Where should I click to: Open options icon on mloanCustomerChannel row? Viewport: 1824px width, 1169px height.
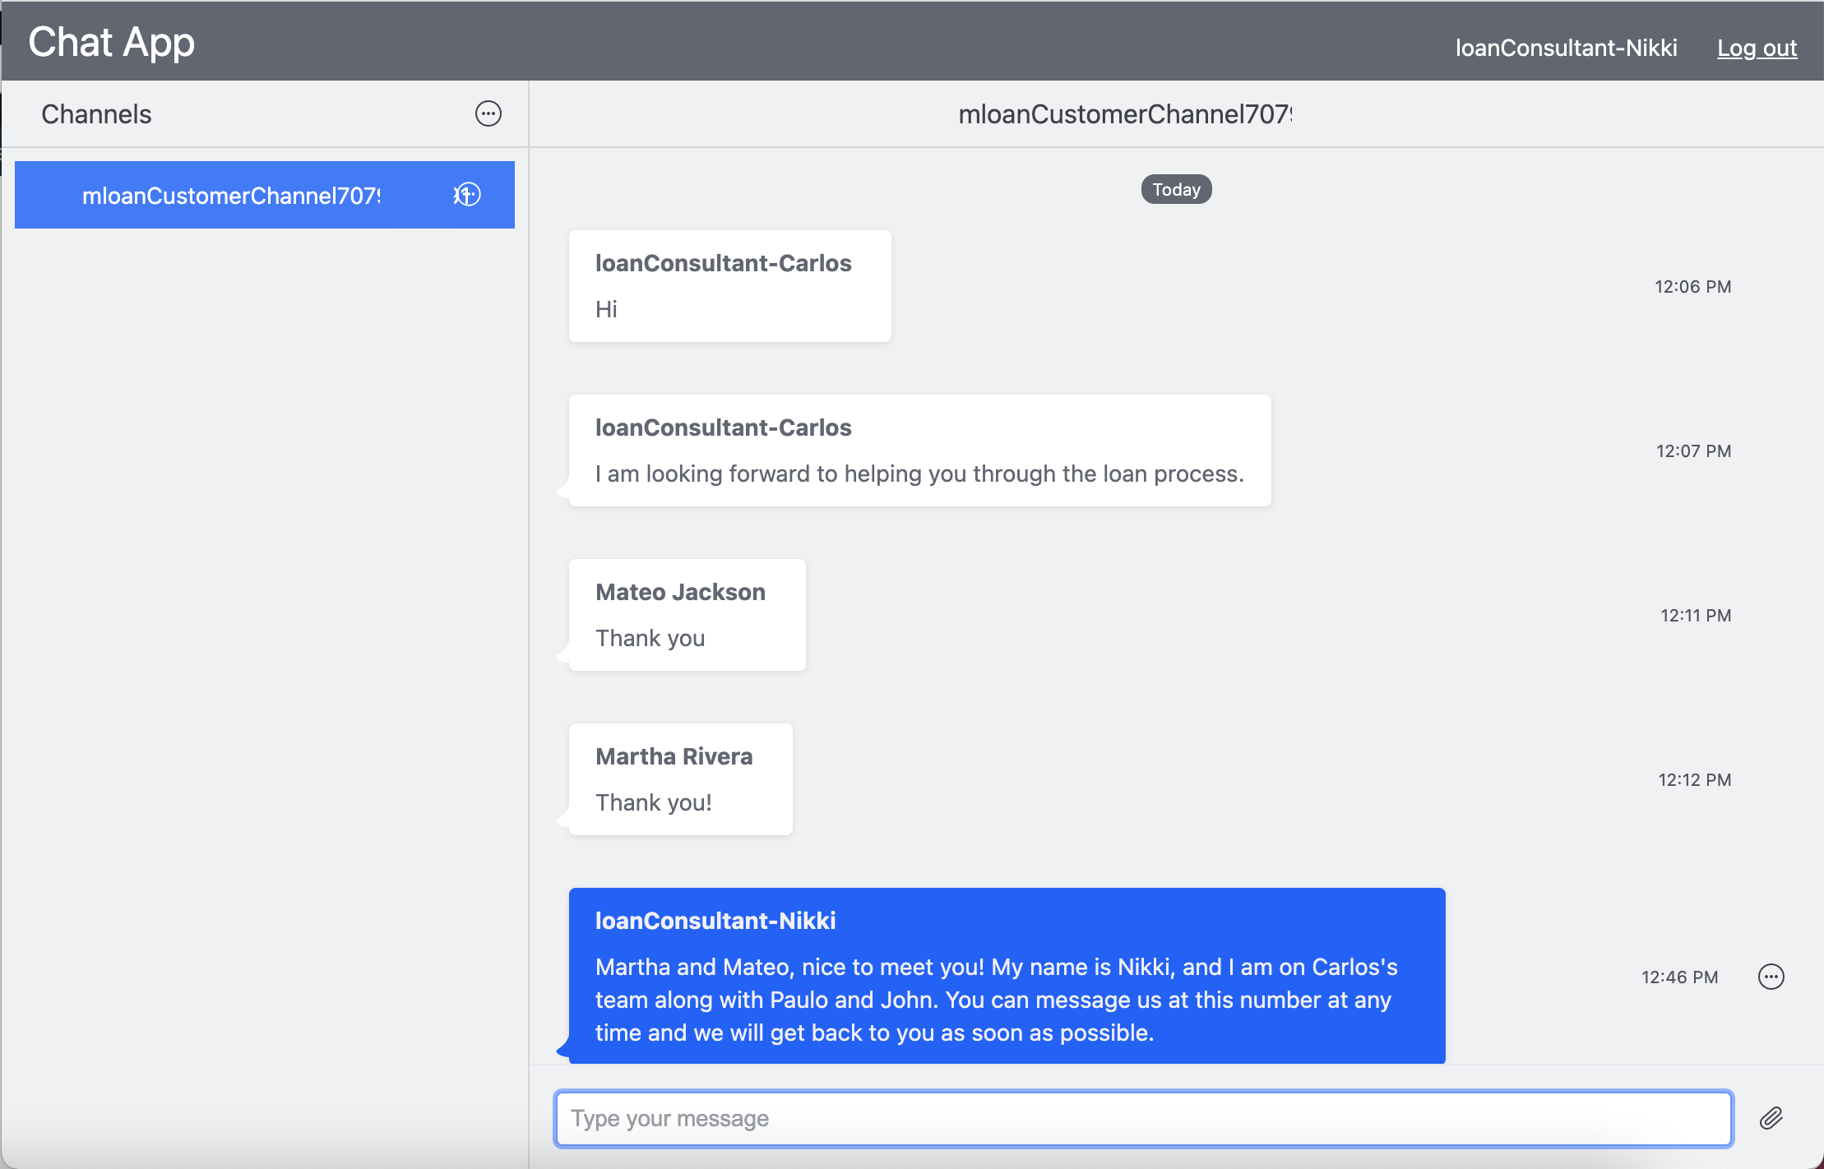pyautogui.click(x=467, y=195)
